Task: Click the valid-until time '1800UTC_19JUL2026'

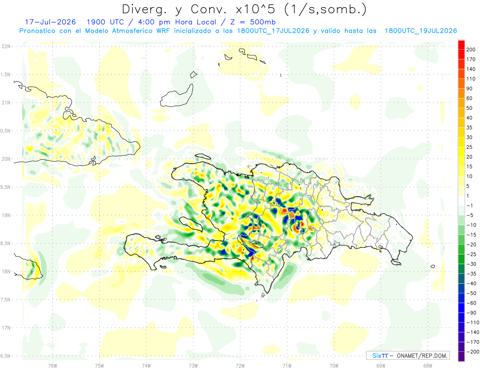Action: click(x=421, y=31)
